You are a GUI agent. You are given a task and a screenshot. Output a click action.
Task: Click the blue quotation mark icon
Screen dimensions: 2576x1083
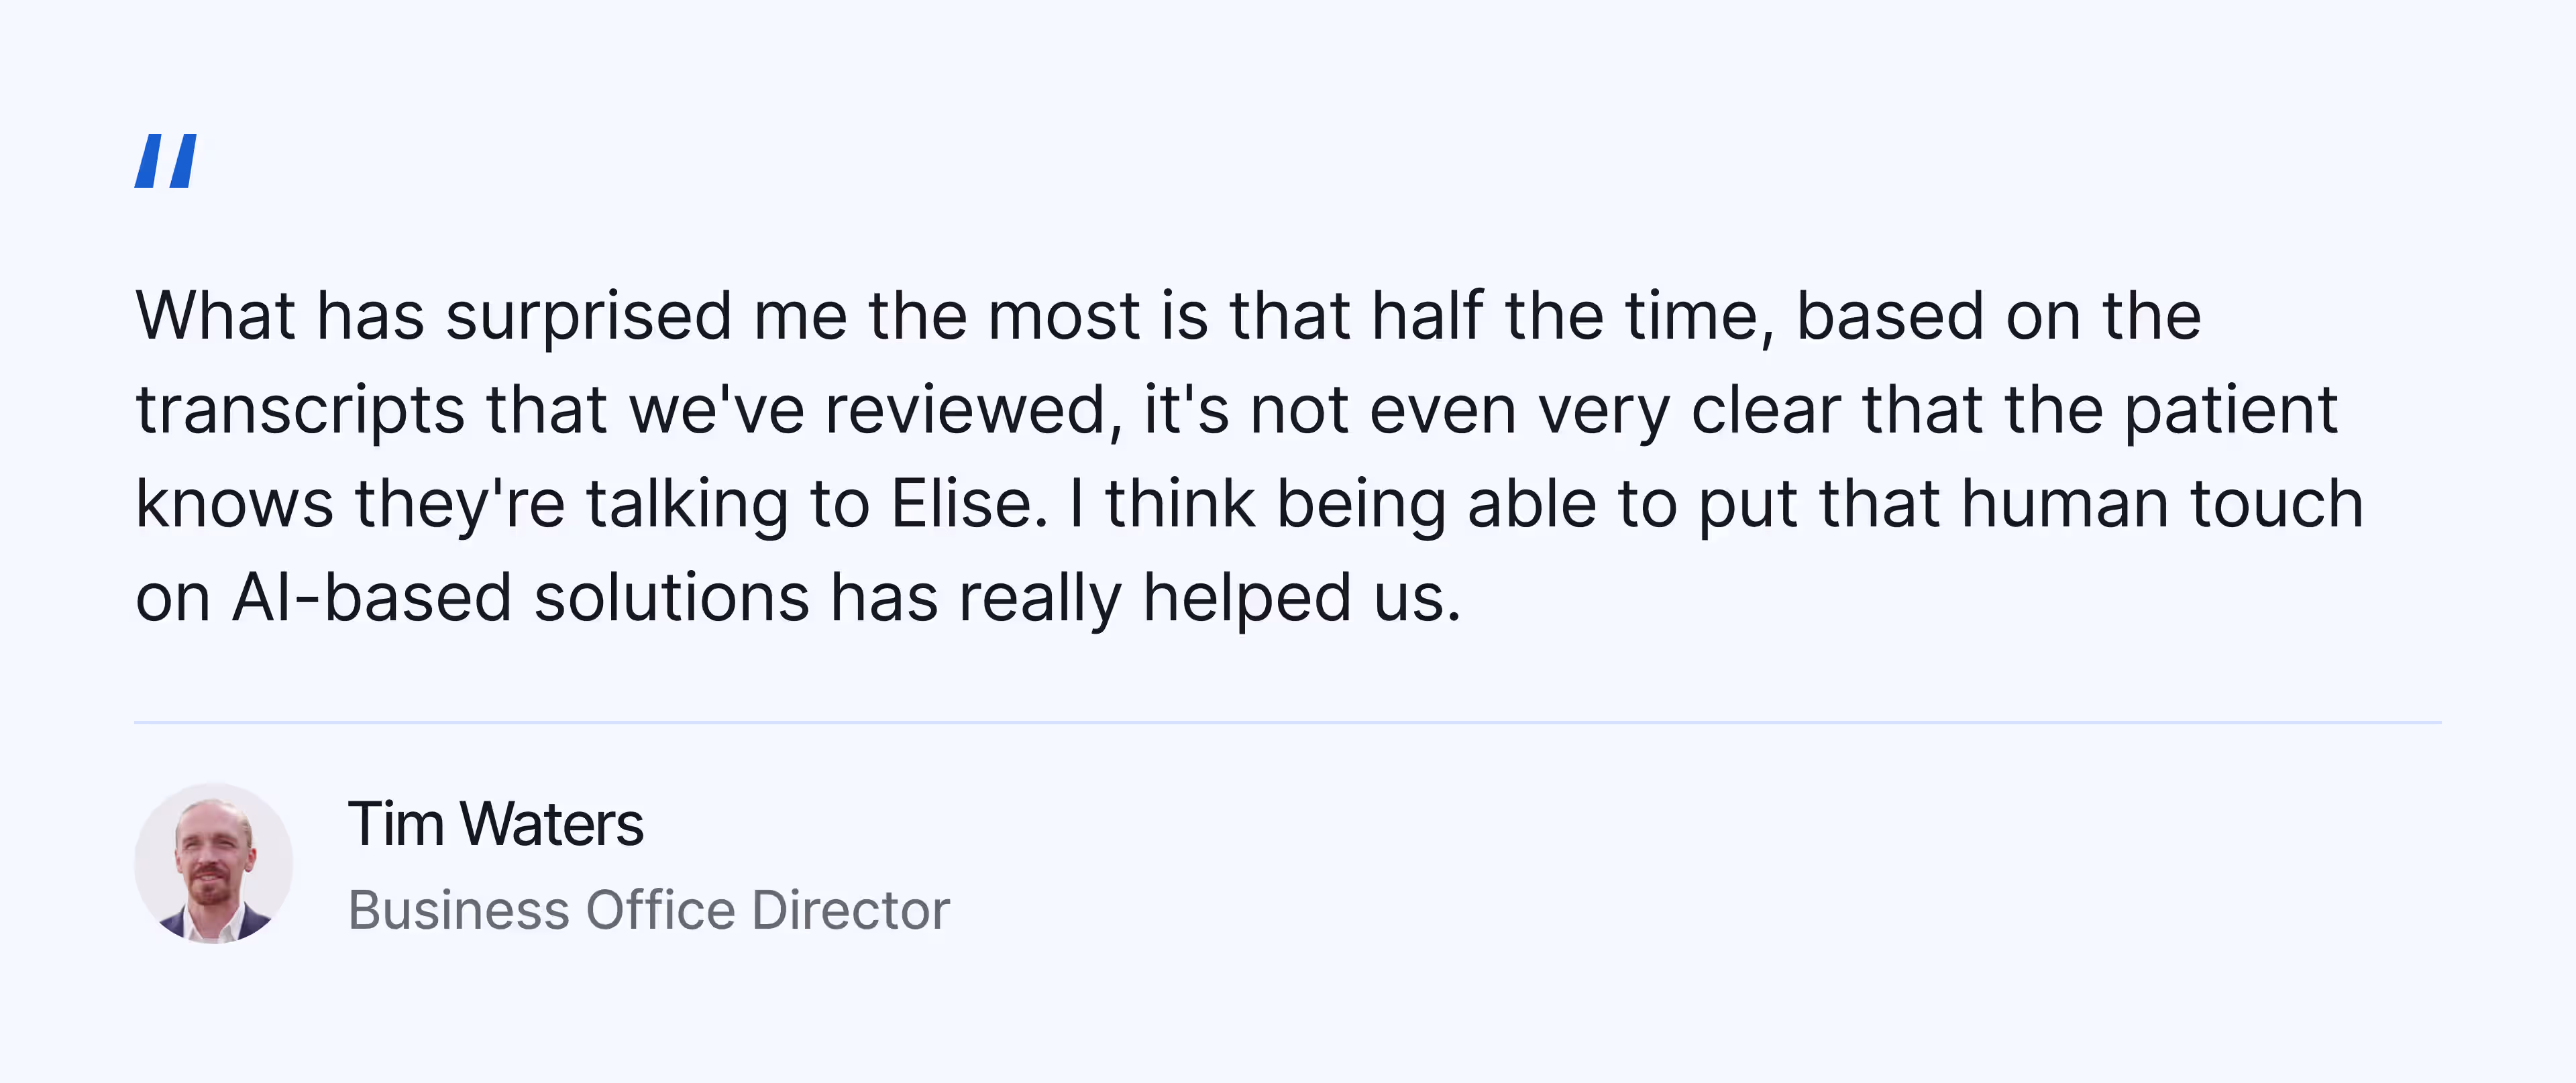pos(166,161)
